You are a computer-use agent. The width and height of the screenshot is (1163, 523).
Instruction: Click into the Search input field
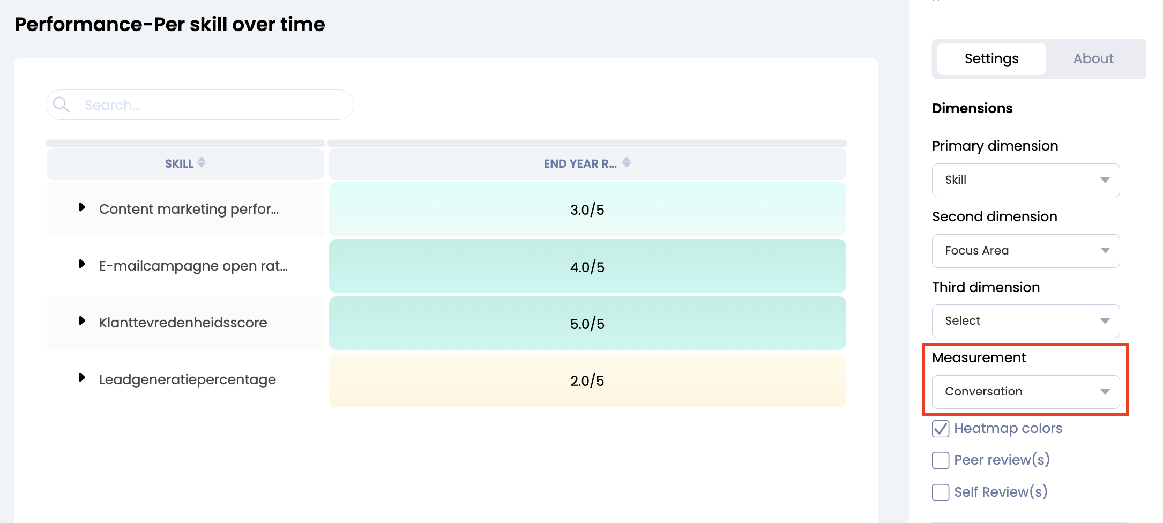pyautogui.click(x=214, y=105)
